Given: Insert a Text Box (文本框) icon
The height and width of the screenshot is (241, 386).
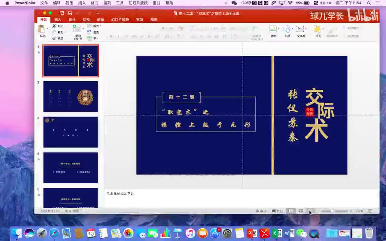Looking at the screenshot, I should pyautogui.click(x=300, y=29).
